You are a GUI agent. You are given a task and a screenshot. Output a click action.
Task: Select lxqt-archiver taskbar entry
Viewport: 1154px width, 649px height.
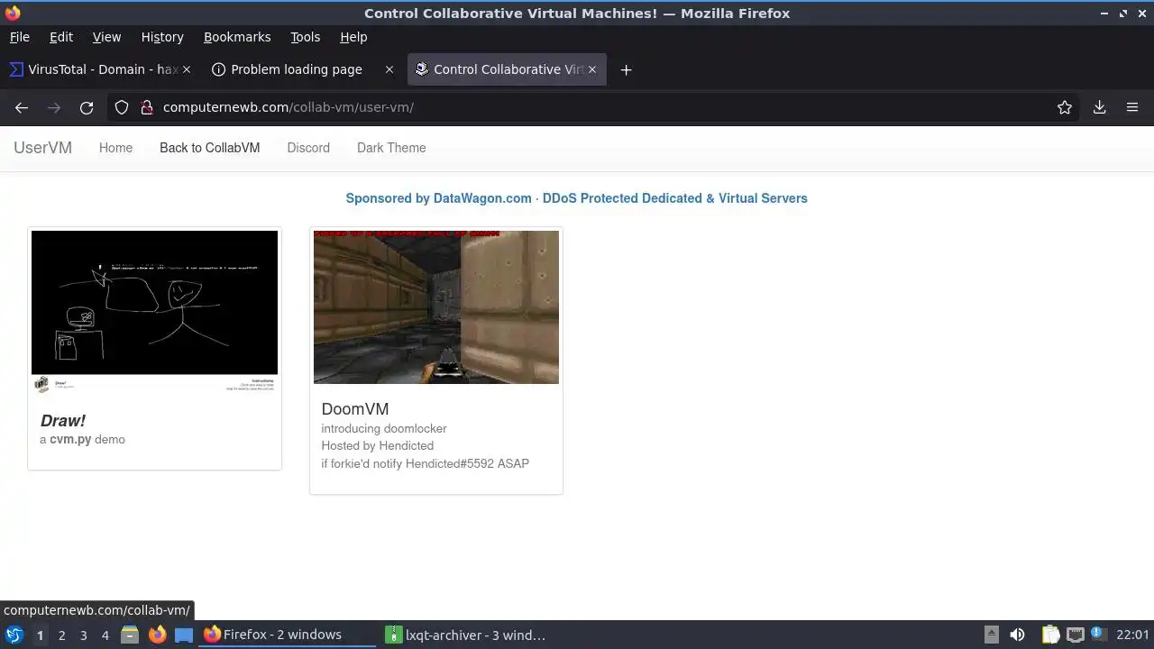(469, 635)
